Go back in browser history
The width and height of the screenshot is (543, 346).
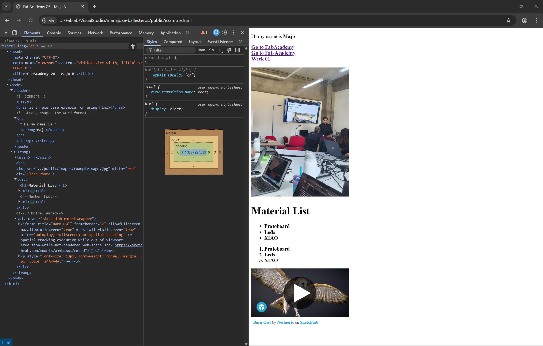pyautogui.click(x=7, y=20)
